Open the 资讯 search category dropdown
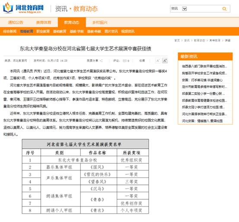Screen dimensions: 239x222 coord(185,9)
